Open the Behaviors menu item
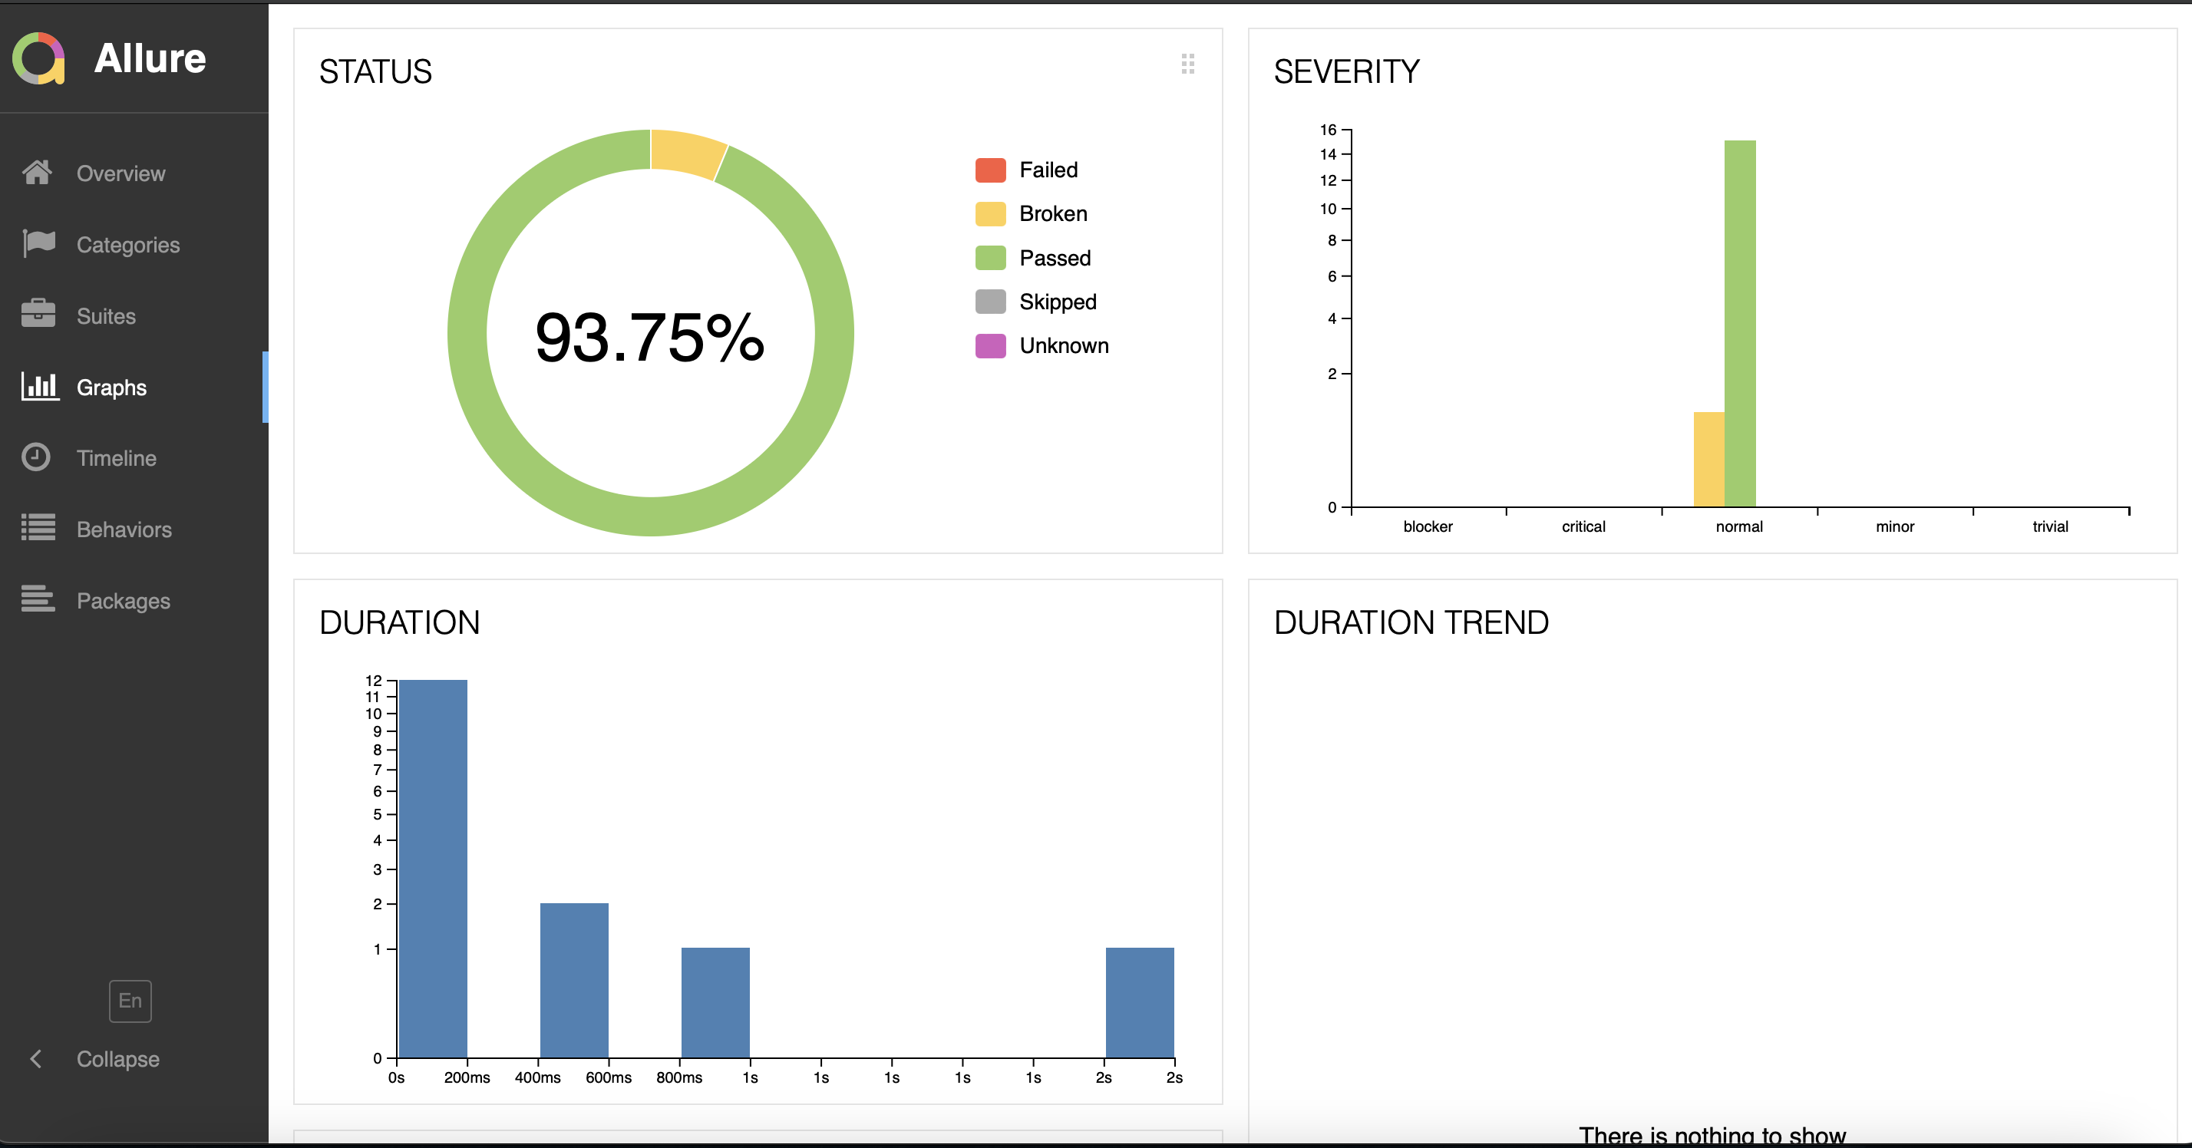This screenshot has width=2192, height=1148. tap(124, 529)
